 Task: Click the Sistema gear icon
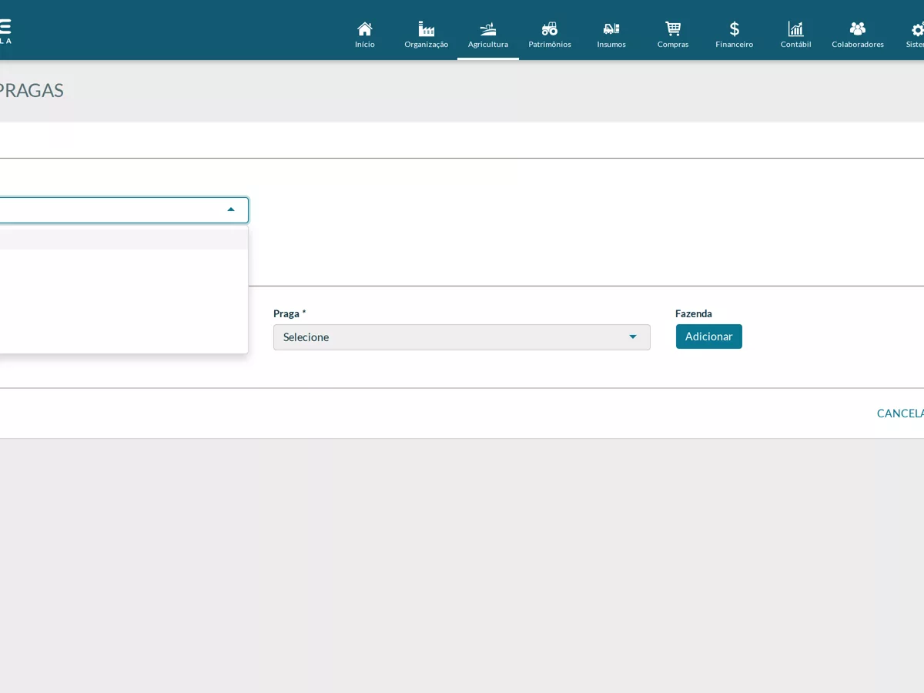pyautogui.click(x=918, y=29)
